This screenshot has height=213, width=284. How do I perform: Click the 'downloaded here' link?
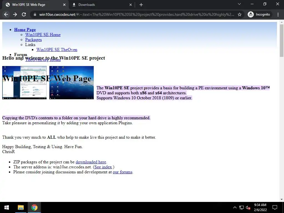(91, 162)
